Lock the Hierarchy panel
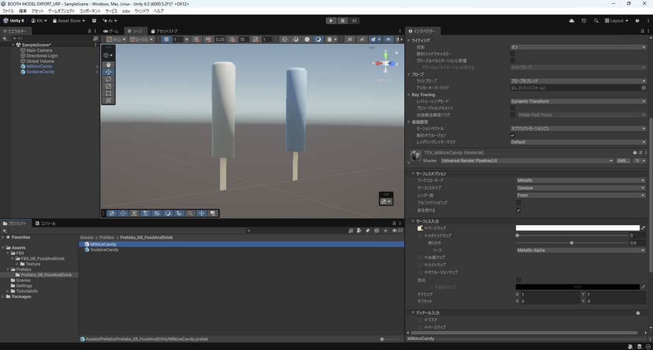This screenshot has width=653, height=350. point(89,31)
